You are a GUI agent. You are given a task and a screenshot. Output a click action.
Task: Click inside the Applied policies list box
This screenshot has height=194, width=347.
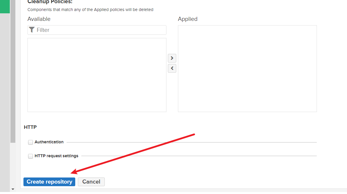pyautogui.click(x=247, y=68)
